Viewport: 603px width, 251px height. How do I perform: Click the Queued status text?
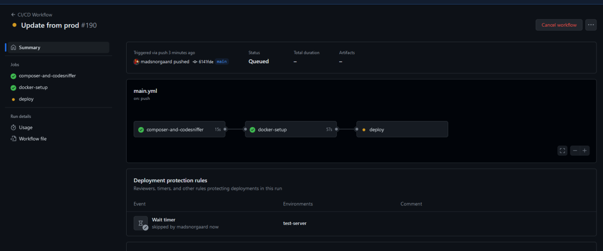(x=259, y=61)
